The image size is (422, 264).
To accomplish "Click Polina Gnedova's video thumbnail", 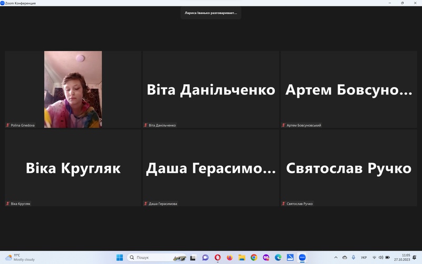I will tap(73, 89).
